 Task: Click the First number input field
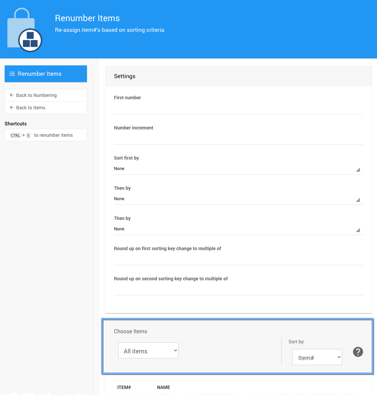click(238, 108)
